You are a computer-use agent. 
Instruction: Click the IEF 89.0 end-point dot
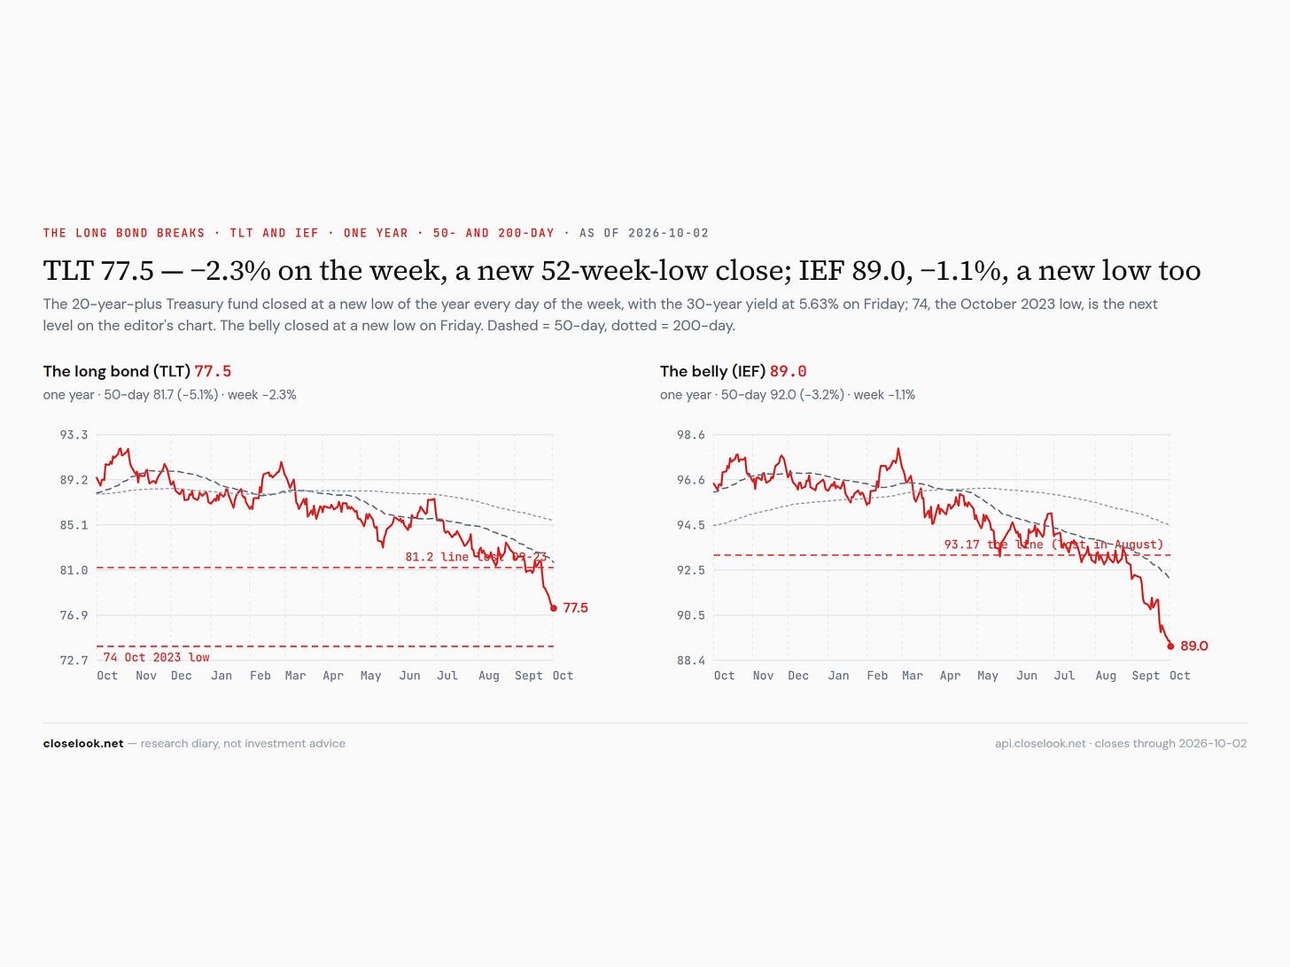pos(1170,646)
